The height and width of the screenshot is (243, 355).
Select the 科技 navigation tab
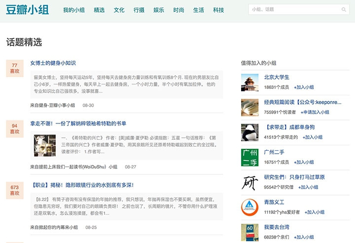[x=218, y=10]
